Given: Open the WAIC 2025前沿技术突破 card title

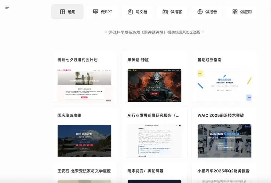Looking at the screenshot, I should click(221, 115).
